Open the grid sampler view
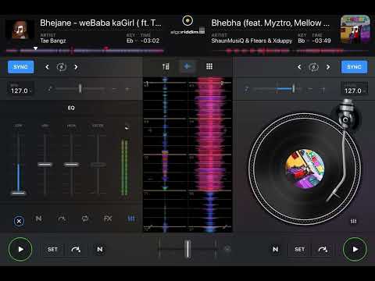This screenshot has height=281, width=375. pyautogui.click(x=209, y=66)
